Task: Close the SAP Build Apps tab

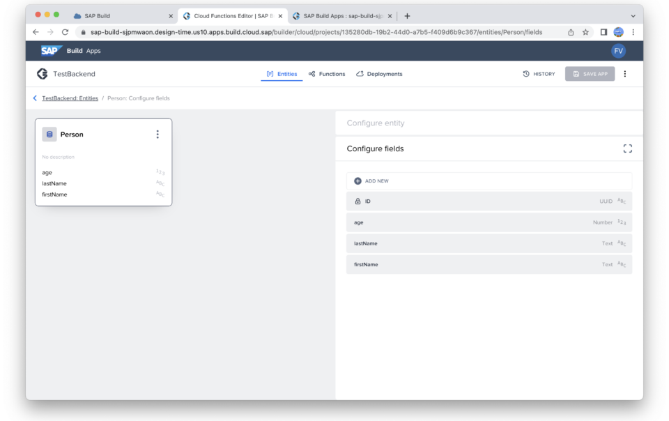Action: 390,16
